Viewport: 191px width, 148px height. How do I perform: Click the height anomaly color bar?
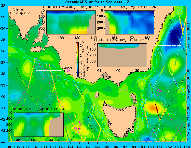(x=78, y=59)
